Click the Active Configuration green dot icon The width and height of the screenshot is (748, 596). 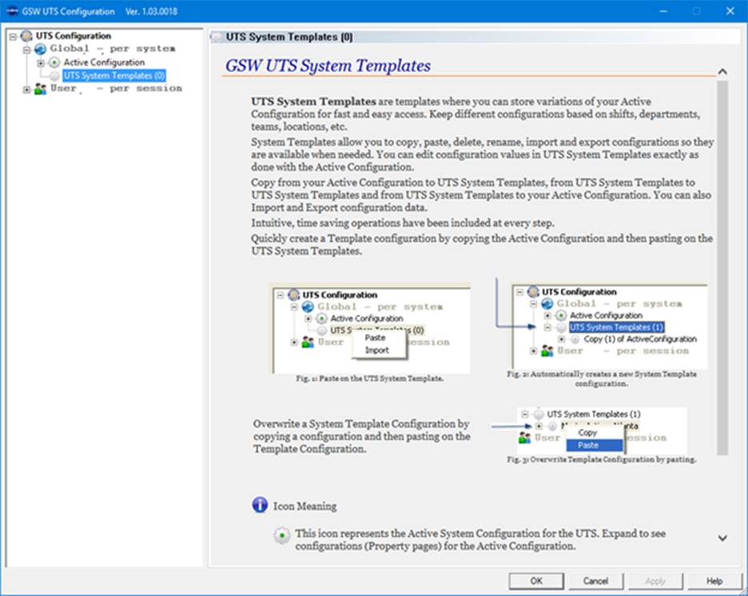[x=54, y=62]
